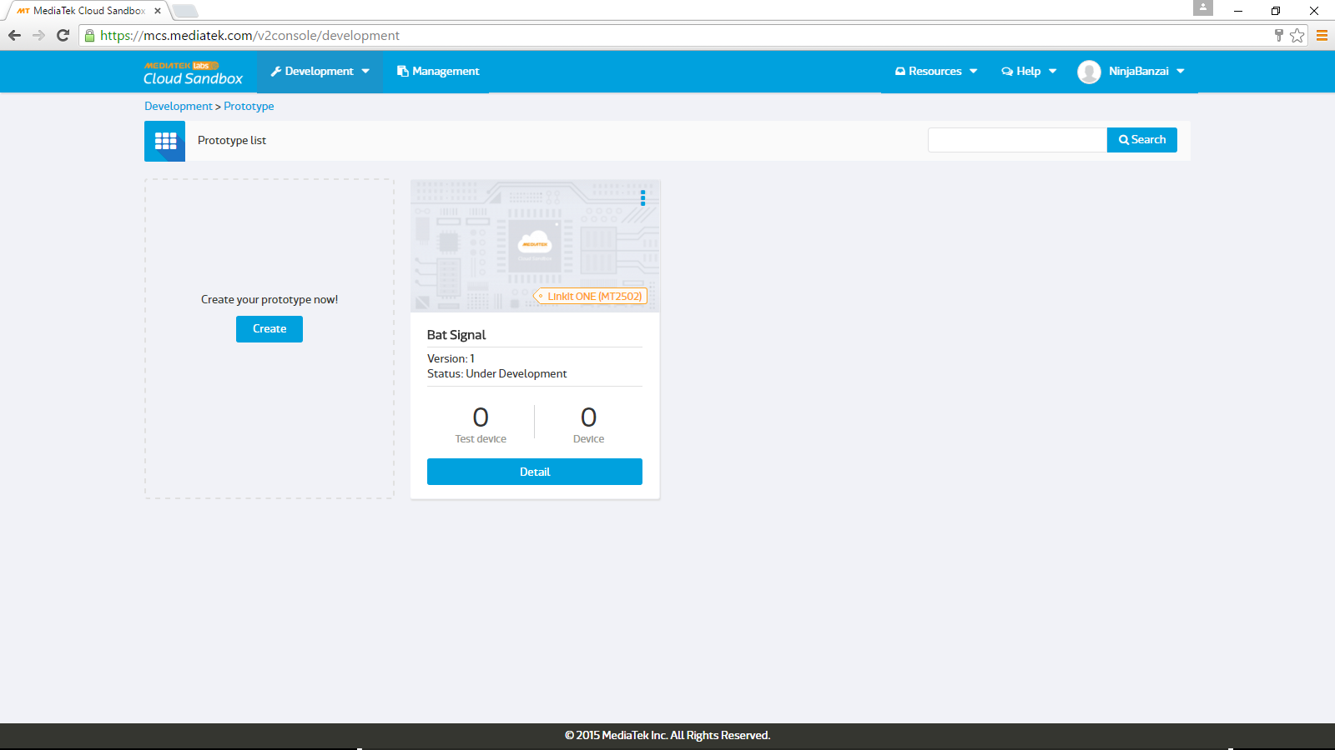Expand the Help dropdown
This screenshot has height=750, width=1335.
[x=1029, y=72]
